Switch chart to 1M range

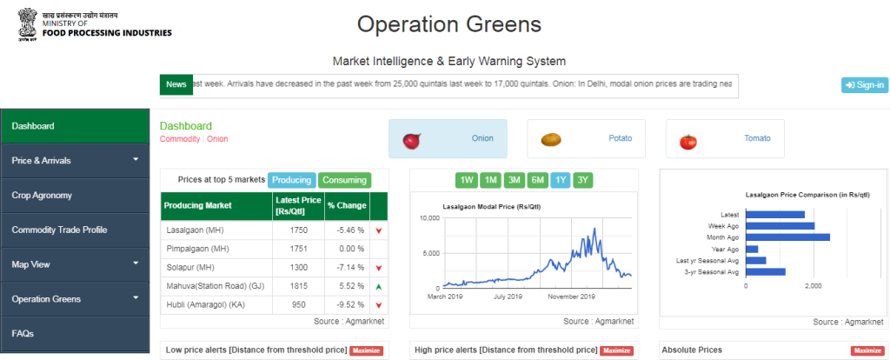click(490, 181)
